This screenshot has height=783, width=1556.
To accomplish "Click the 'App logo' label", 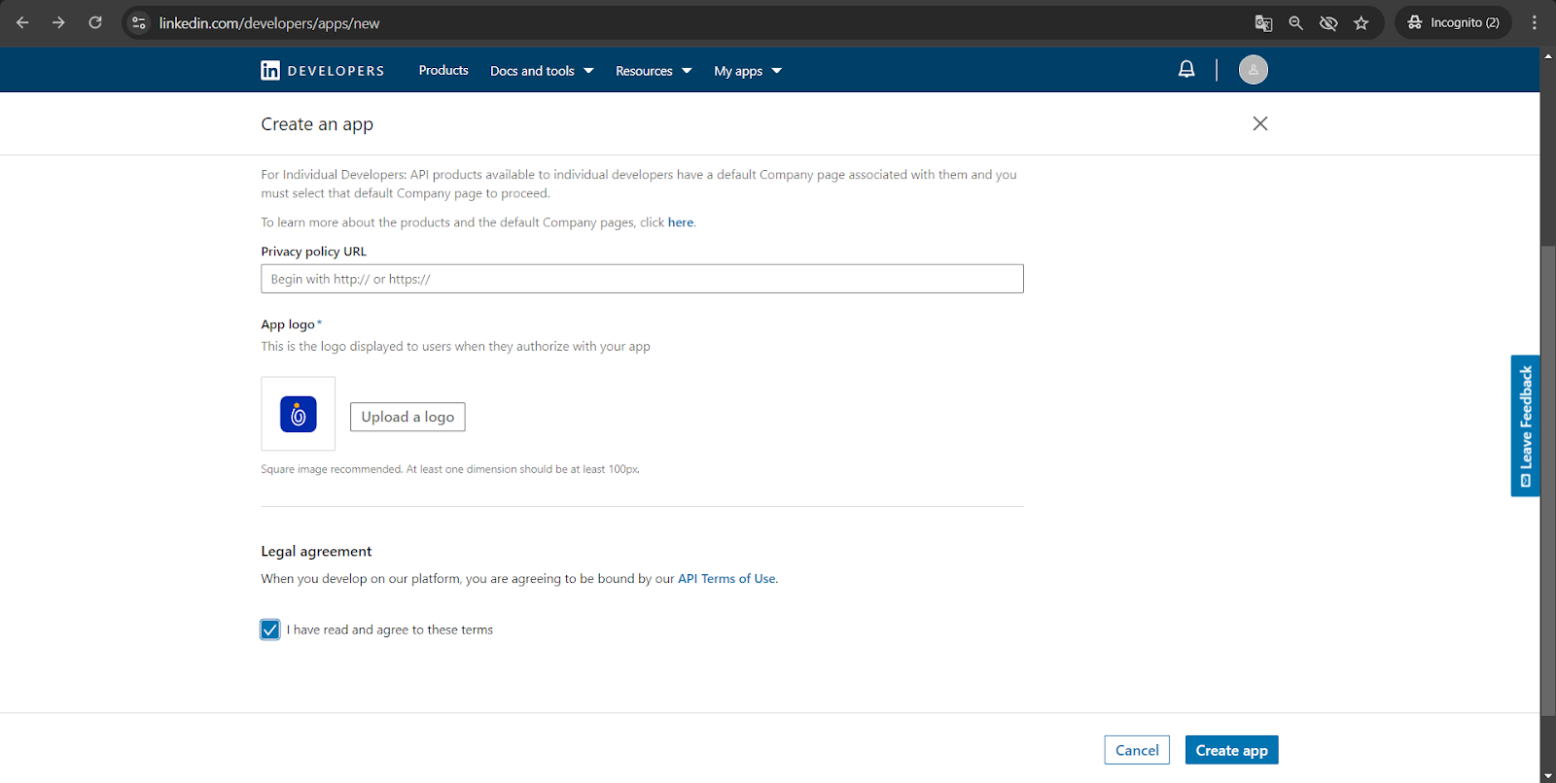I will point(288,324).
